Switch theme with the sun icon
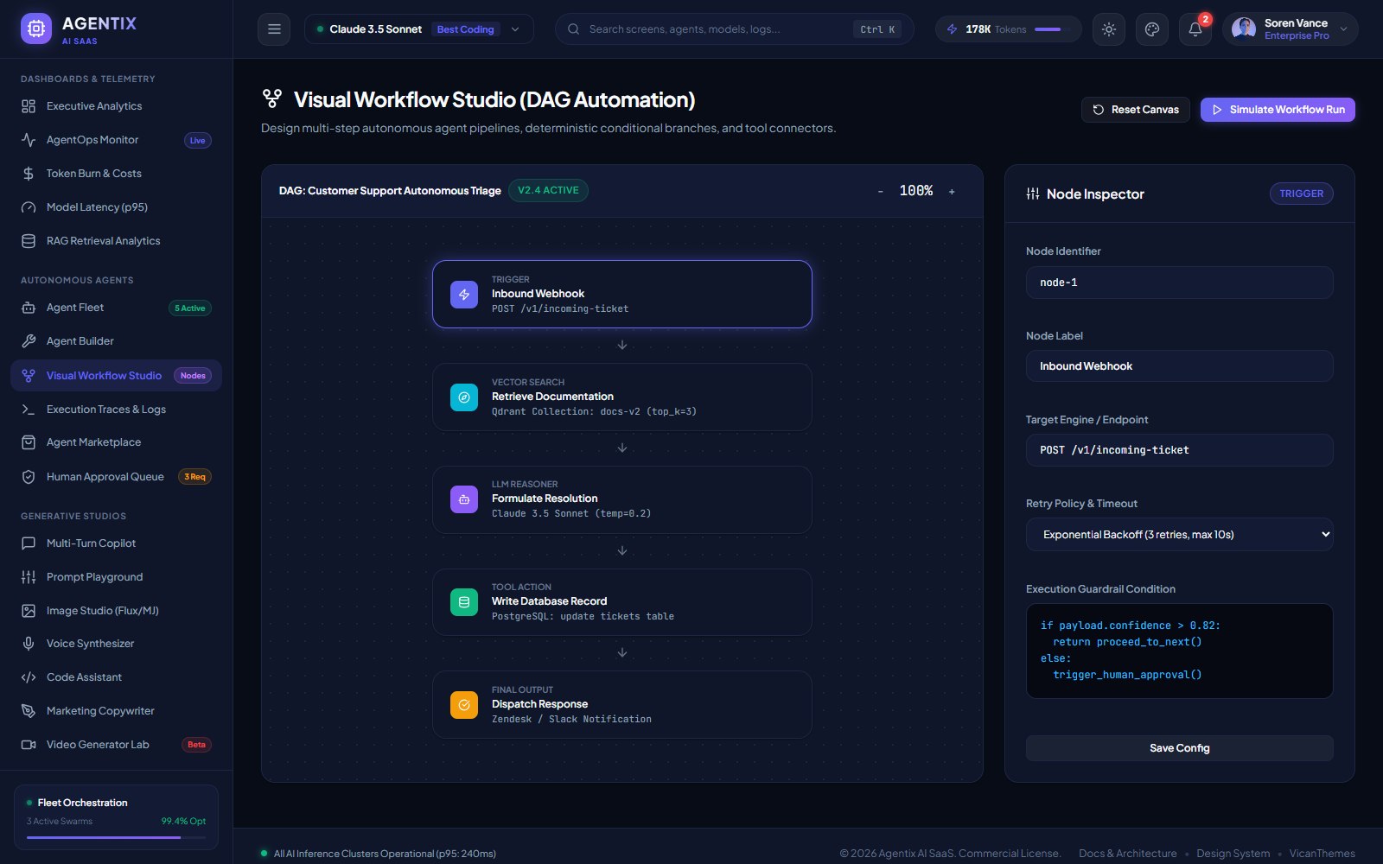This screenshot has height=864, width=1383. point(1109,29)
